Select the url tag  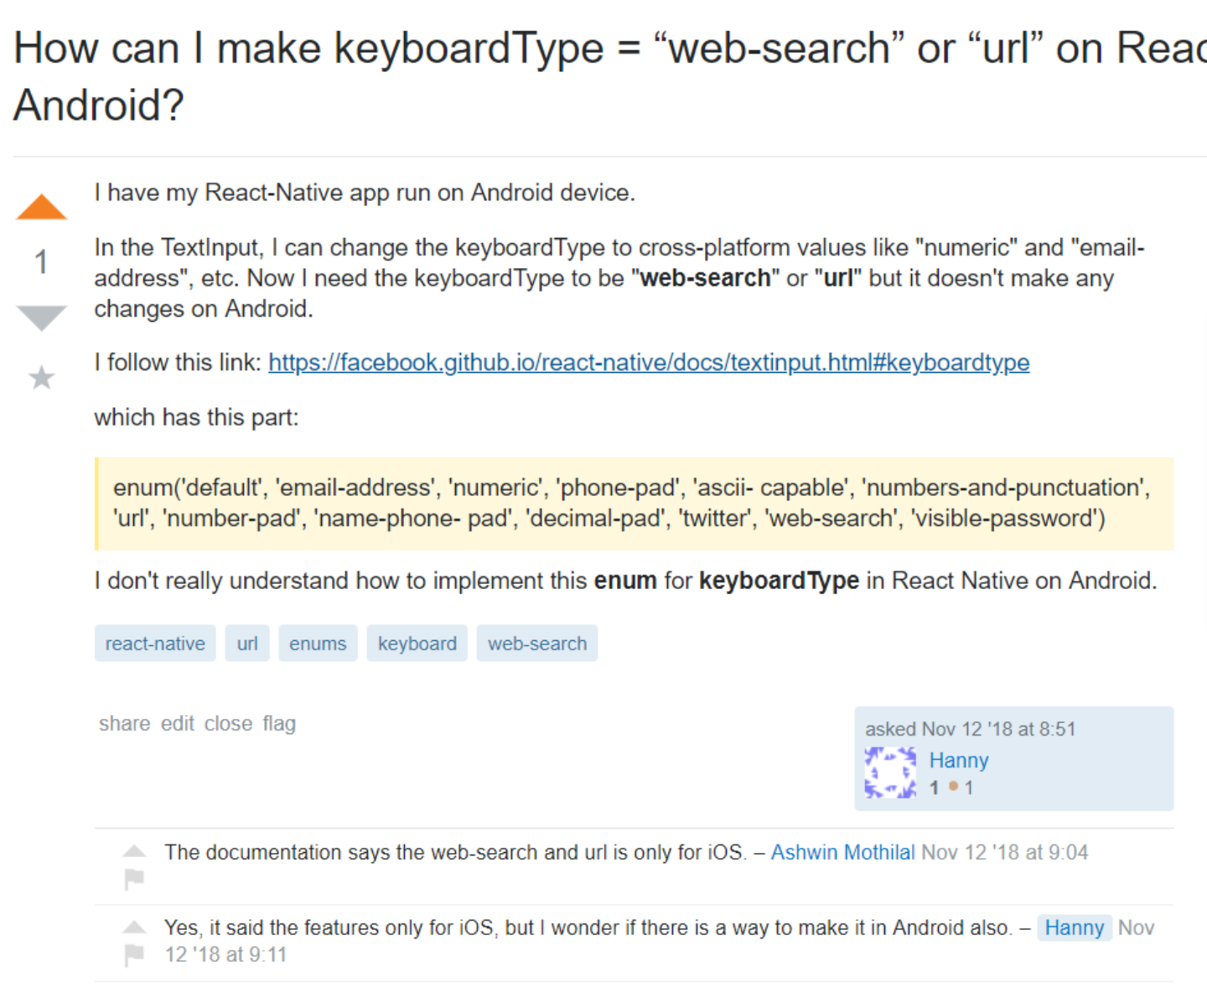(x=247, y=643)
